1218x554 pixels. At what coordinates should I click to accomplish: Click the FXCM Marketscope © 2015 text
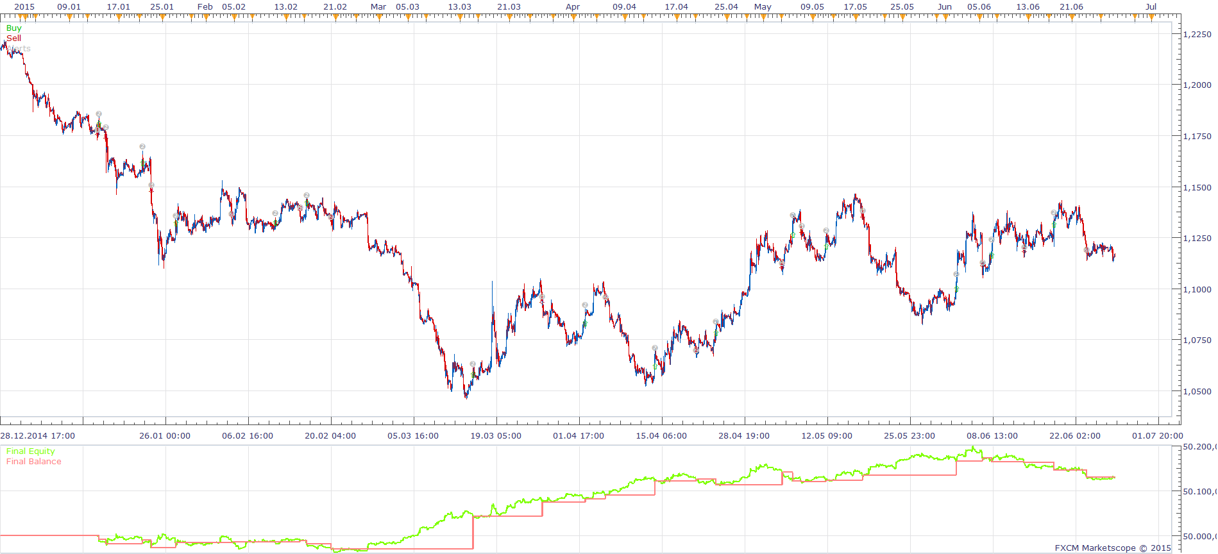pyautogui.click(x=1112, y=548)
